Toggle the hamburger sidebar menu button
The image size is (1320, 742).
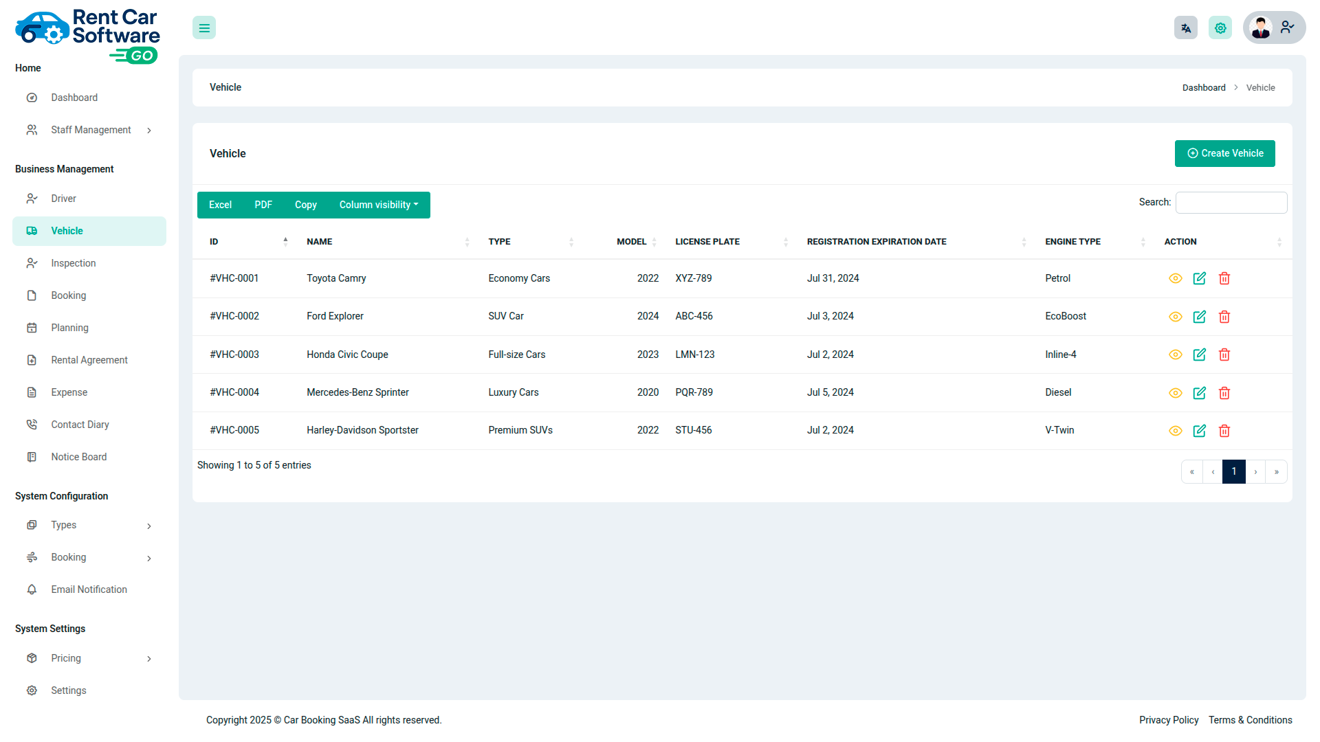click(x=204, y=28)
